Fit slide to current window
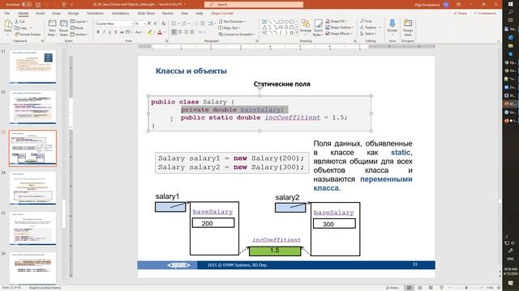Screen dimensions: 519x291 click(499, 288)
